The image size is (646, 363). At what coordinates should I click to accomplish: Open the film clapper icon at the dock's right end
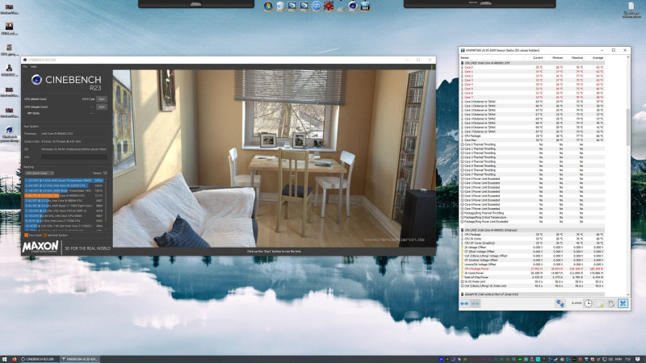[365, 6]
